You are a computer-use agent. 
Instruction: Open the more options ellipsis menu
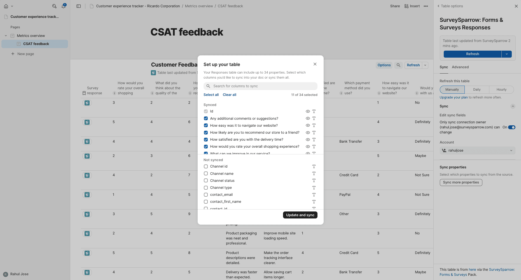pyautogui.click(x=426, y=6)
